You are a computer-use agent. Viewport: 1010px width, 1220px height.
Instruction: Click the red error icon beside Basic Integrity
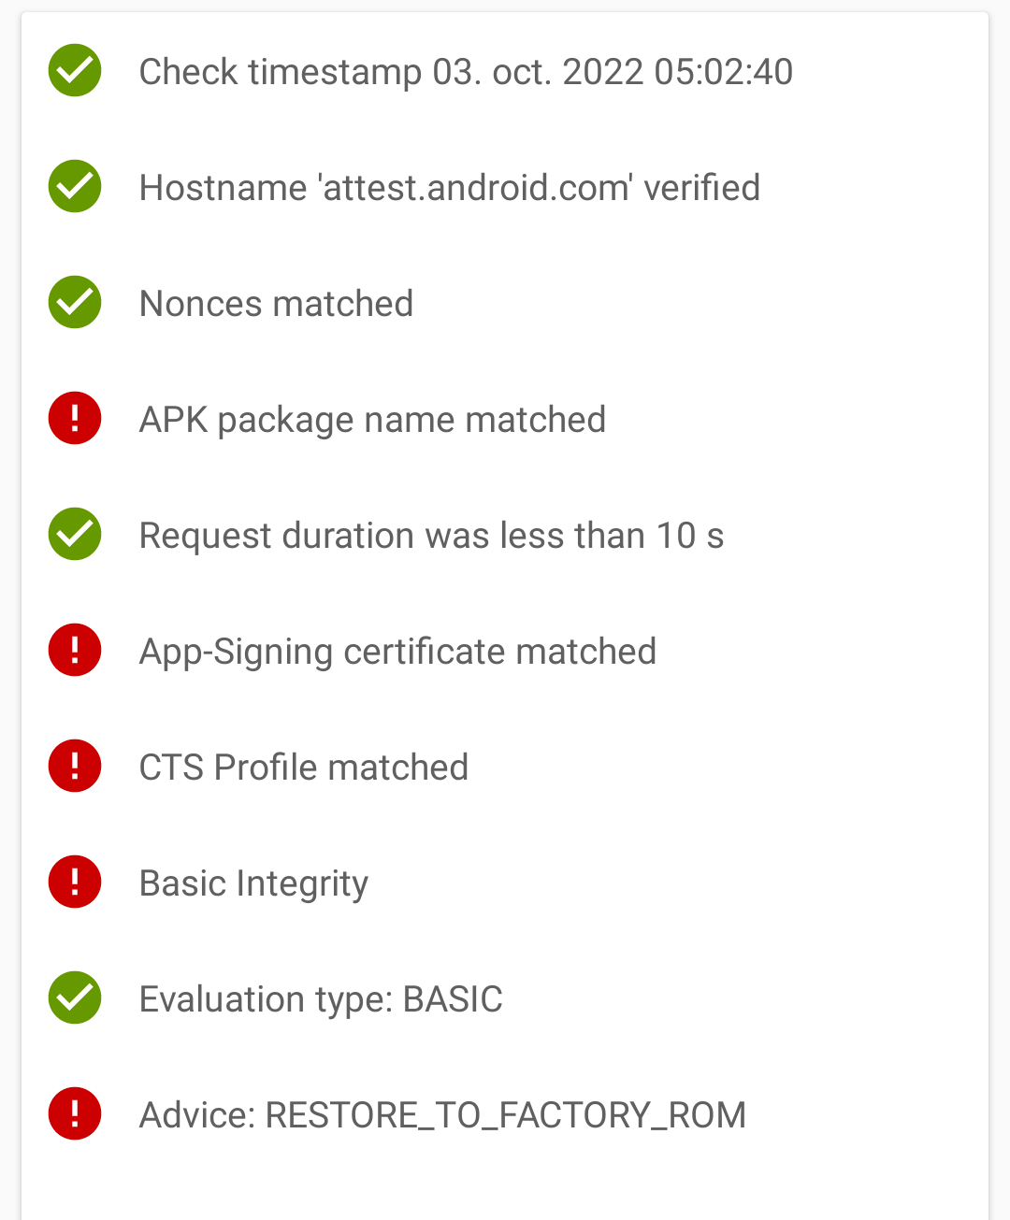(x=74, y=882)
